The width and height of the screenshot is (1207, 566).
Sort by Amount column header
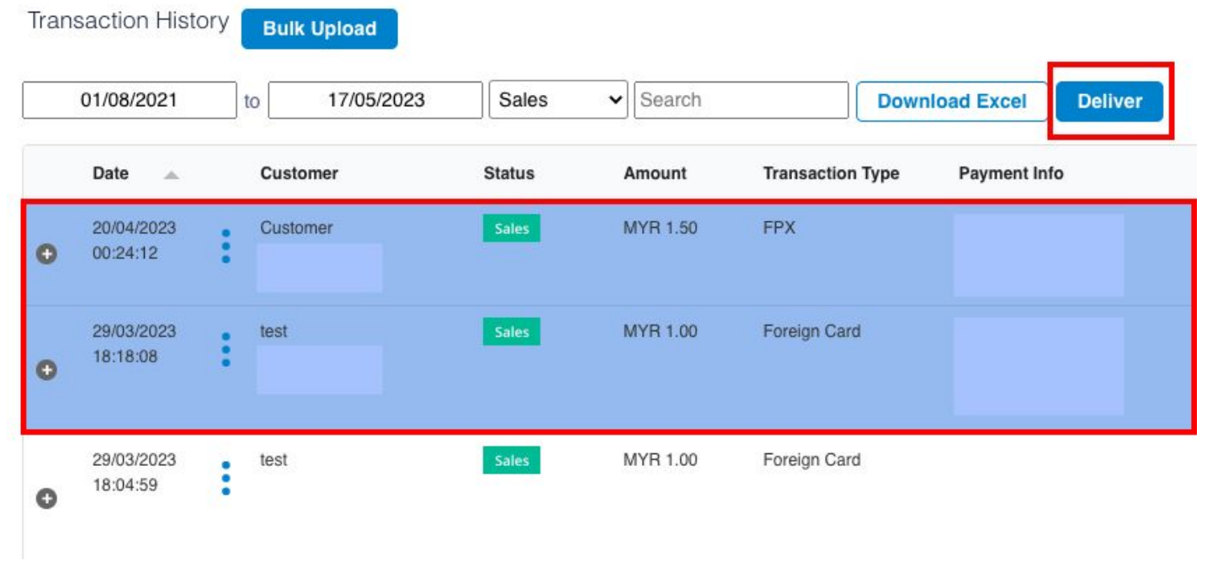coord(655,173)
